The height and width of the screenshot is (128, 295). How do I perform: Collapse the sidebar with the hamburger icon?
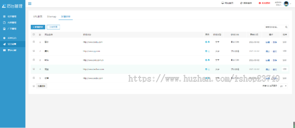(30, 3)
